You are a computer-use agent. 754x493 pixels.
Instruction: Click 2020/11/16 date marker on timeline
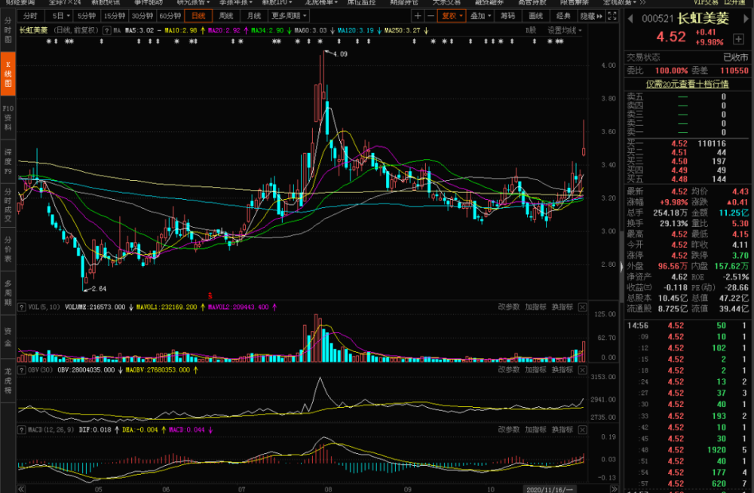tap(550, 489)
